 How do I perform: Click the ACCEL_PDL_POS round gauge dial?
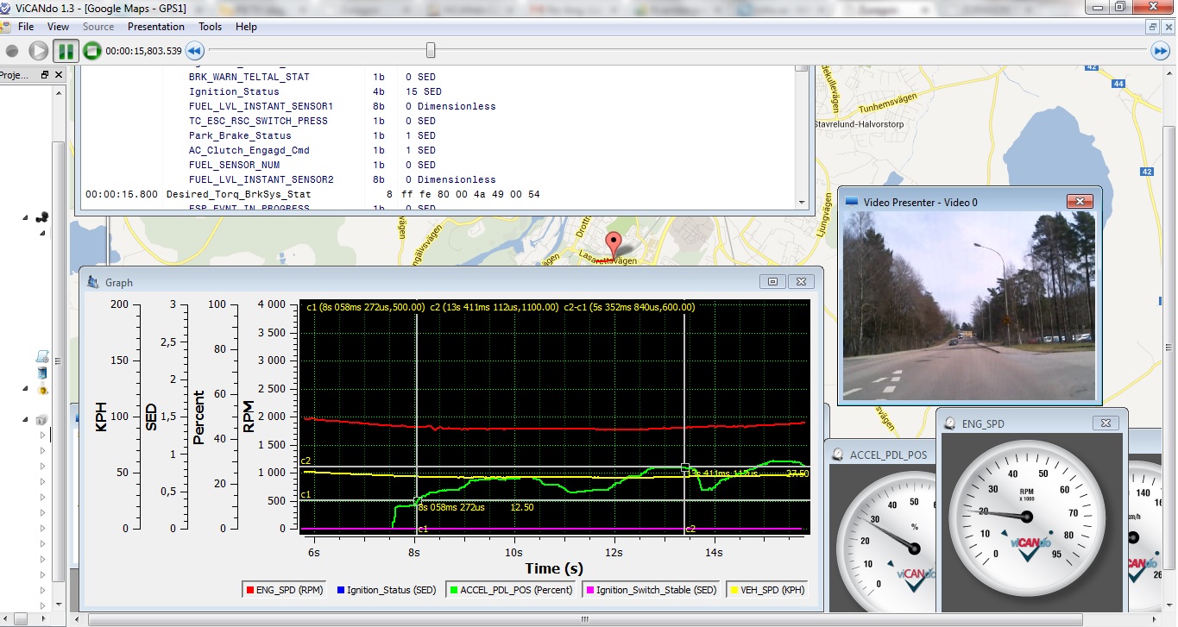(x=885, y=541)
